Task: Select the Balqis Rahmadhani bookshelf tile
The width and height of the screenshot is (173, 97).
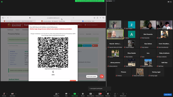Action: point(140,72)
